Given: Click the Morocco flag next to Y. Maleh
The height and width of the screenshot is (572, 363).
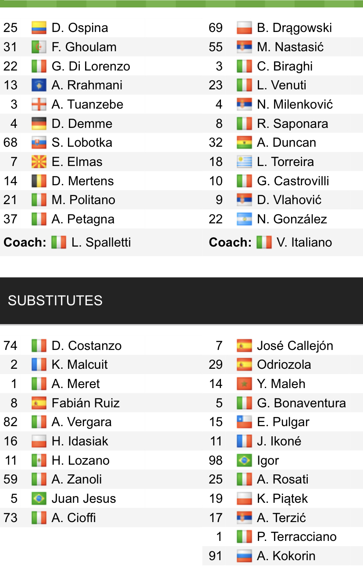Looking at the screenshot, I should pos(244,384).
